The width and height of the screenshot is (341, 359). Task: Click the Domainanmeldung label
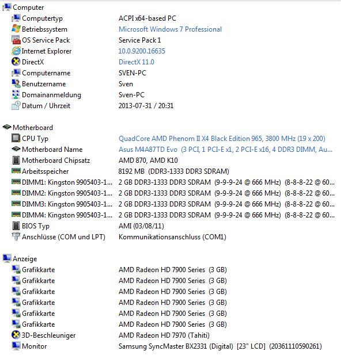[51, 95]
